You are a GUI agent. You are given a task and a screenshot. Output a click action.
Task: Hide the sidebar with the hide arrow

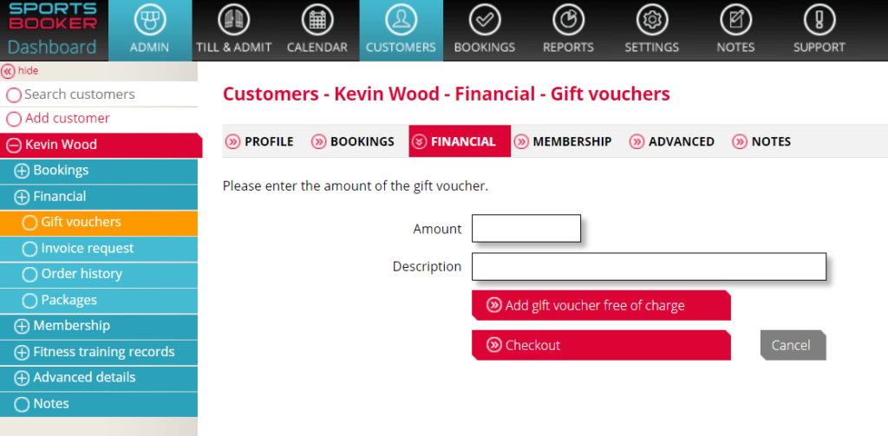tap(9, 71)
